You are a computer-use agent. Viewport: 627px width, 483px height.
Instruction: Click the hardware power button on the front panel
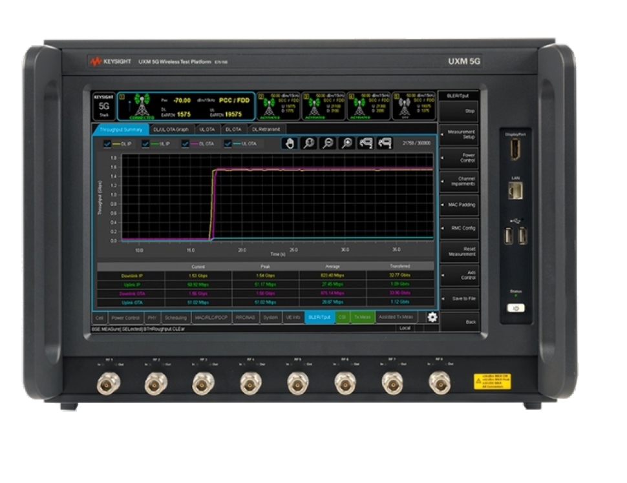pyautogui.click(x=515, y=309)
